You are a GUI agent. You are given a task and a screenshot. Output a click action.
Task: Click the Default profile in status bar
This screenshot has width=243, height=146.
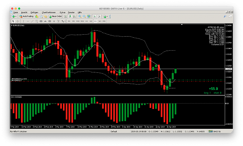[x=114, y=132]
